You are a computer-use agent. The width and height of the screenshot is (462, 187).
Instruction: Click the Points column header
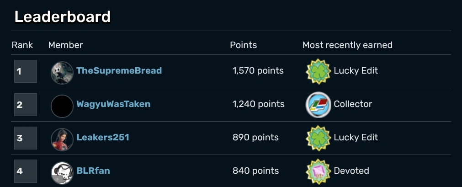(243, 45)
